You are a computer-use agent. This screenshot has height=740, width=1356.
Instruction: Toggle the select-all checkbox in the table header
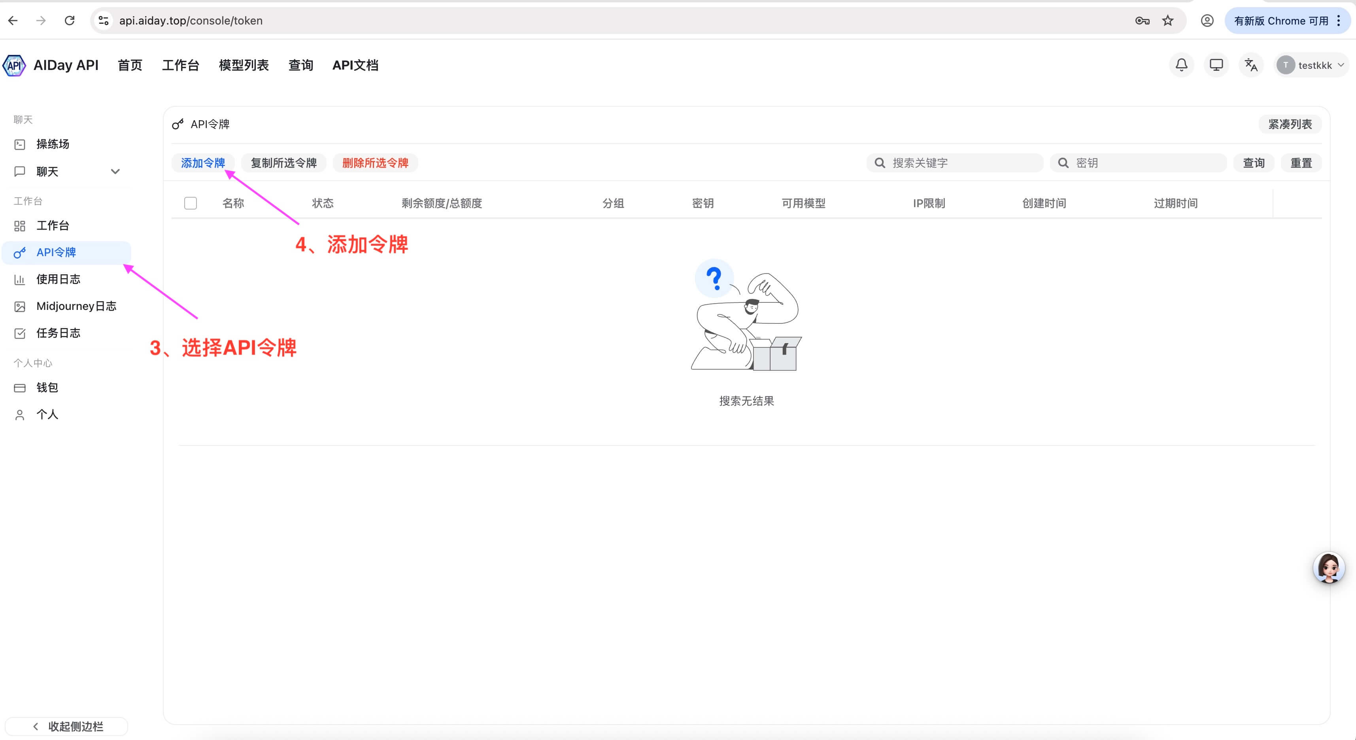(x=190, y=203)
